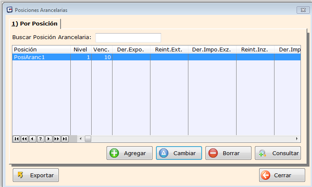This screenshot has height=187, width=312.
Task: Go to previous record arrow
Action: coord(32,139)
